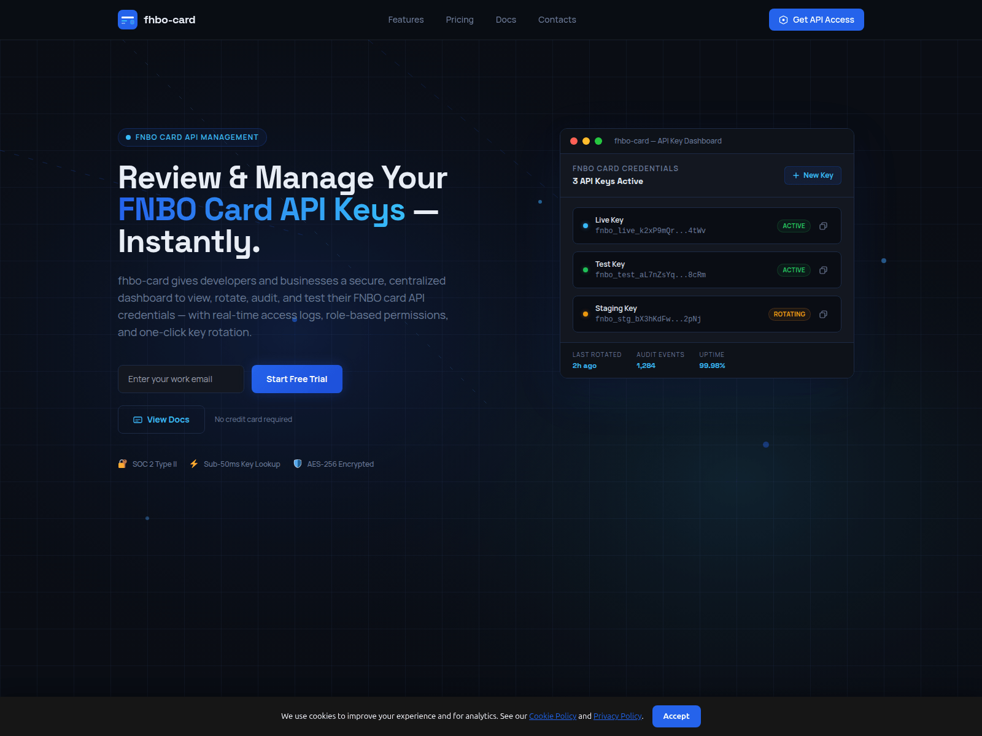The height and width of the screenshot is (736, 982).
Task: Click the ROTATING badge on Staging Key
Action: pos(789,314)
